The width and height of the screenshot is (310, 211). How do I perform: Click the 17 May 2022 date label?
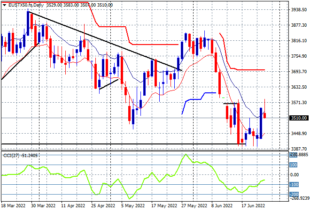(x=164, y=206)
